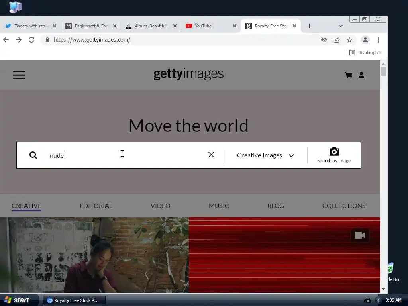Screen dimensions: 408x306
Task: Expand the tab search chevron
Action: (x=340, y=26)
